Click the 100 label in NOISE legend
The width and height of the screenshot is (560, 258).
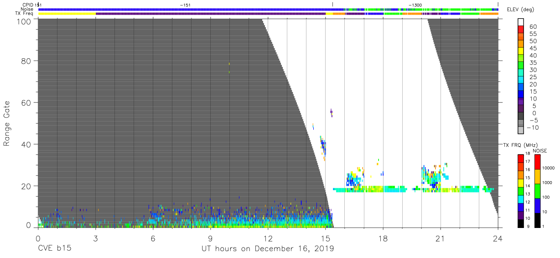pos(546,197)
